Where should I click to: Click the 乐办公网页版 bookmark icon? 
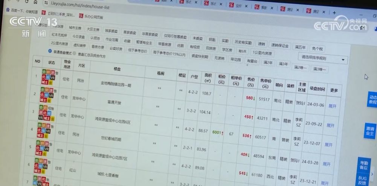81,16
